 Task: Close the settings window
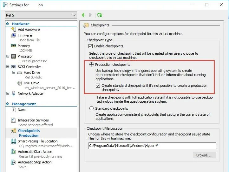221,5
